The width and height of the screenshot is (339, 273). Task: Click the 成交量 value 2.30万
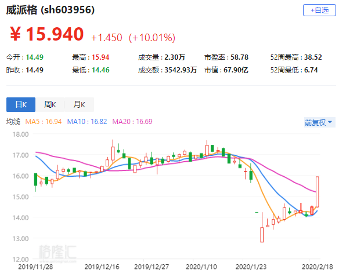click(x=175, y=57)
